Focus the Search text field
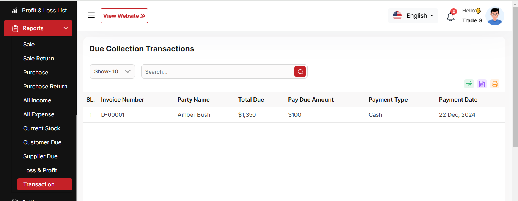Viewport: 518px width, 201px height. [217, 71]
